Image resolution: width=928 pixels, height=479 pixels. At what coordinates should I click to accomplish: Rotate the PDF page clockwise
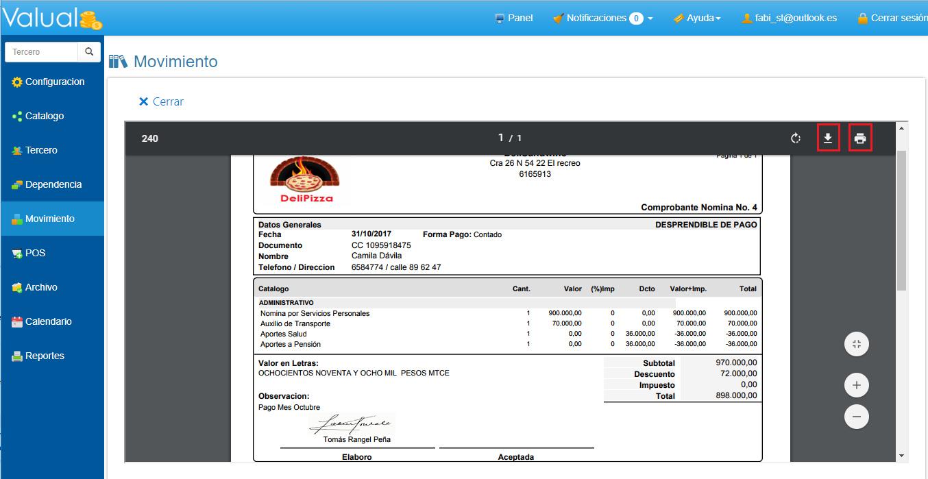[x=795, y=138]
